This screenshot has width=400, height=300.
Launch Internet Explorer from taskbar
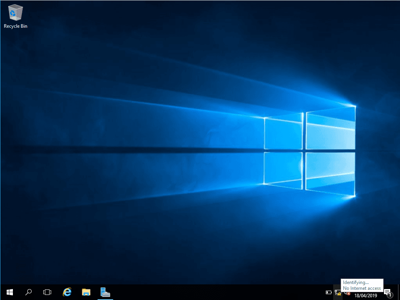pyautogui.click(x=67, y=292)
